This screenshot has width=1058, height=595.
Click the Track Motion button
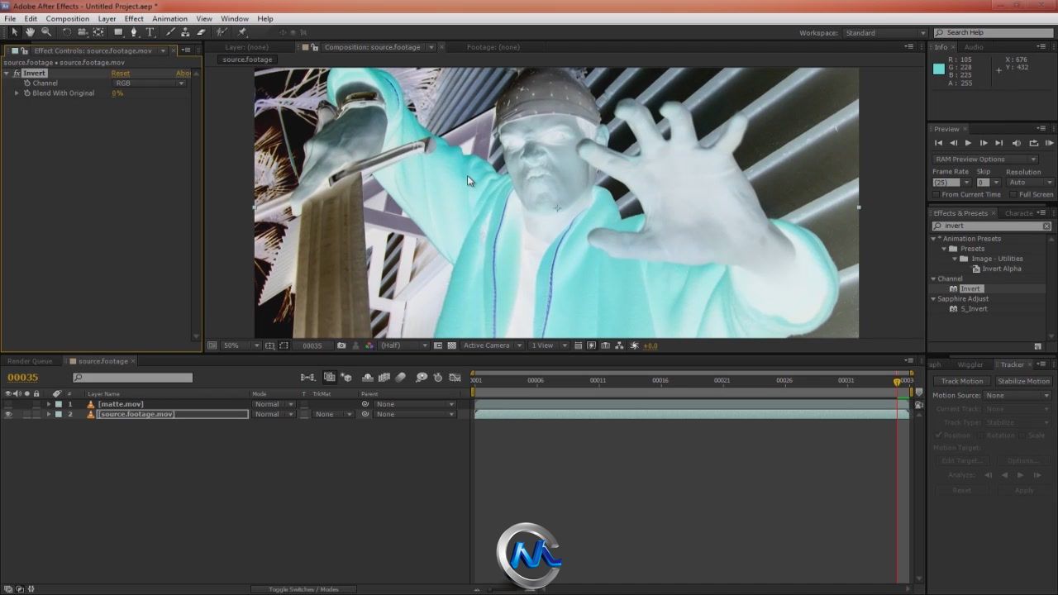pyautogui.click(x=962, y=381)
